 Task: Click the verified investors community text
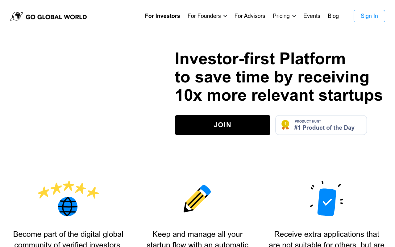(68, 239)
